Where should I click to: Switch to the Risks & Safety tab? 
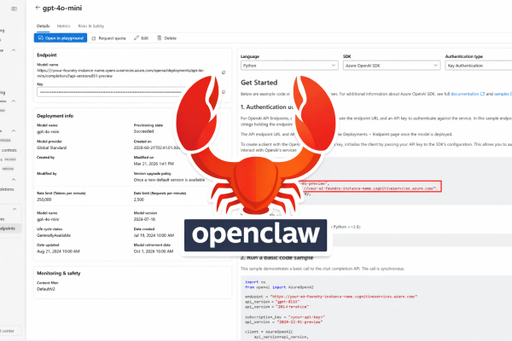click(x=92, y=26)
